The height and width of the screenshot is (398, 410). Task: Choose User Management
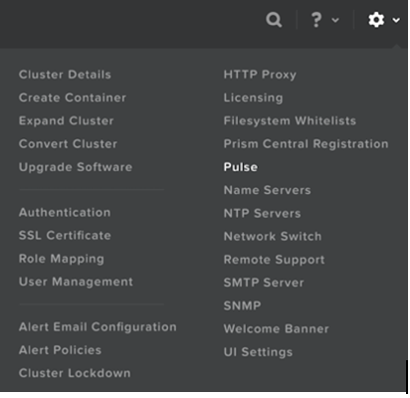pos(76,282)
